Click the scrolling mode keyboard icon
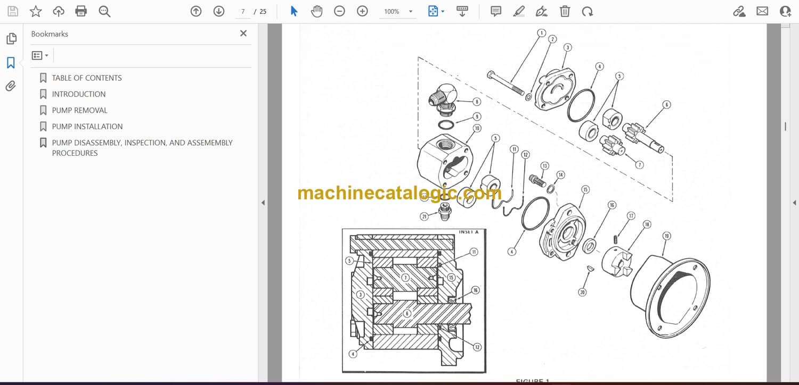 (462, 11)
